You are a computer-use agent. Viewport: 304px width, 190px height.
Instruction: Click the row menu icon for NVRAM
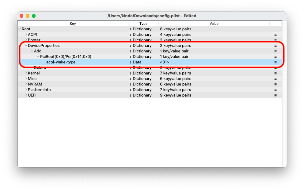pyautogui.click(x=275, y=84)
